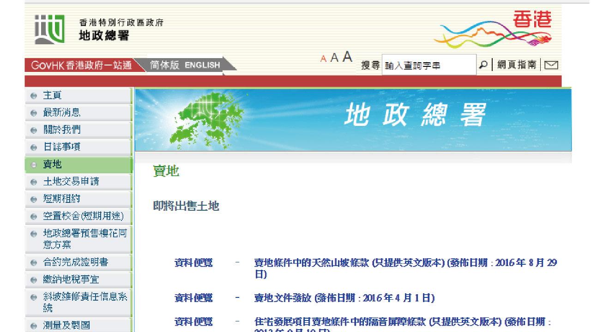Image resolution: width=591 pixels, height=332 pixels.
Task: Open 最新消息 sidebar item
Action: 61,113
